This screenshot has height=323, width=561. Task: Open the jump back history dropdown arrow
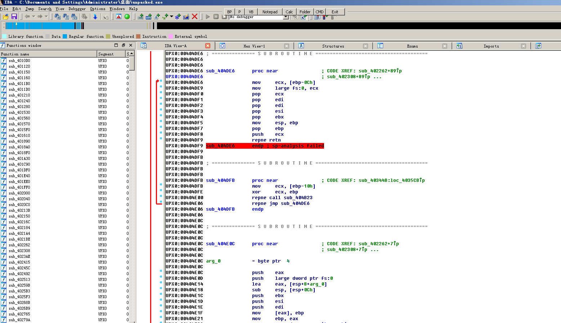(x=33, y=17)
